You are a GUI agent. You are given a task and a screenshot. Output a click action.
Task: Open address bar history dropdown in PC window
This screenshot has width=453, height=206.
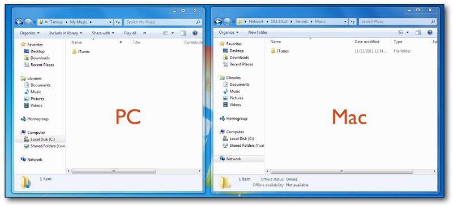[x=110, y=22]
